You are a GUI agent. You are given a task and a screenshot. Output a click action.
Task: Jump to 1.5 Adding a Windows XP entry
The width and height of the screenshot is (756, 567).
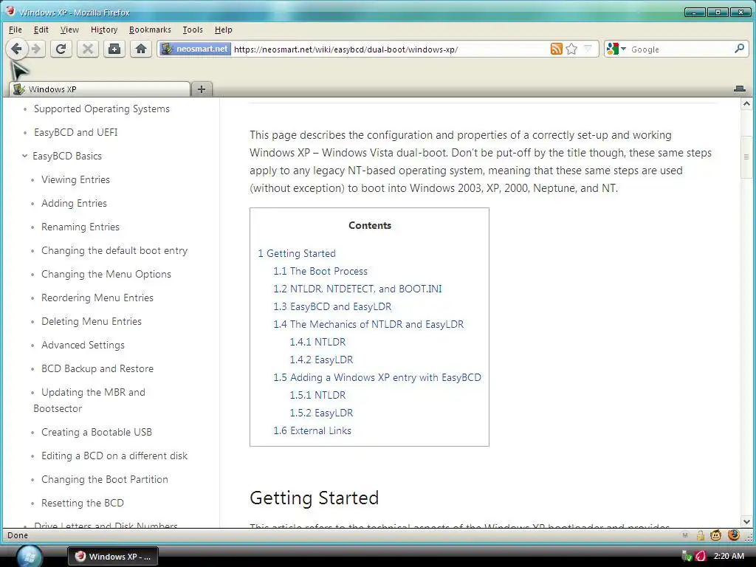(377, 377)
